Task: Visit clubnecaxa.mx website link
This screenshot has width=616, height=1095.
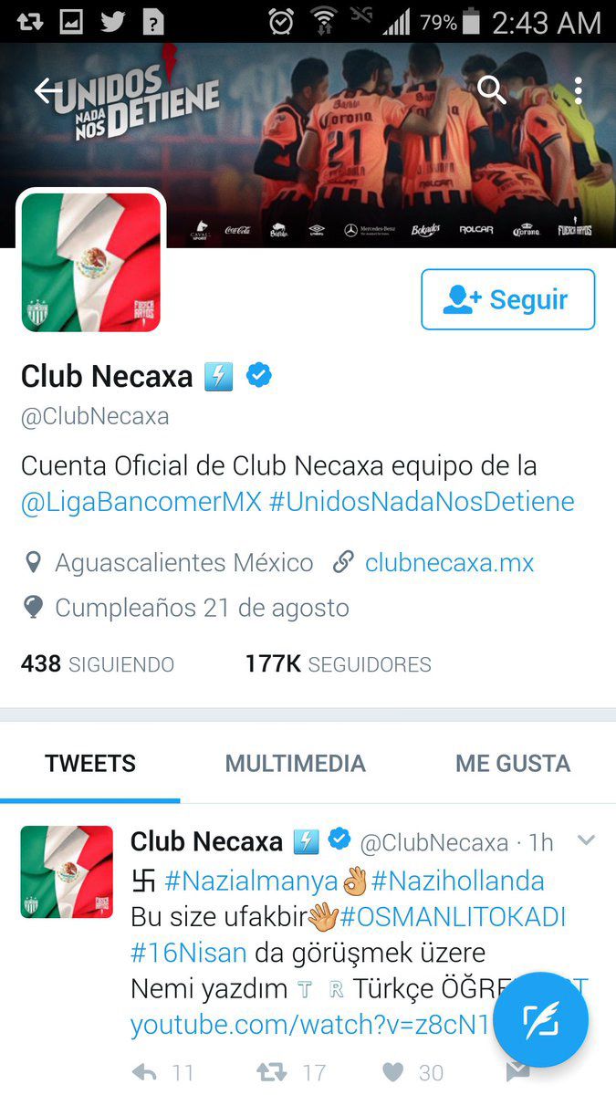Action: [x=450, y=562]
